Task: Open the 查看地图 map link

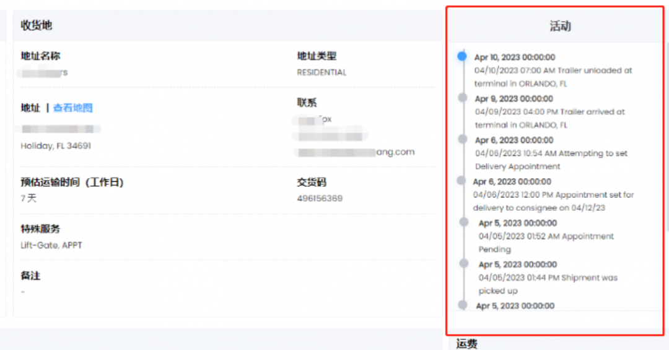Action: pyautogui.click(x=72, y=108)
